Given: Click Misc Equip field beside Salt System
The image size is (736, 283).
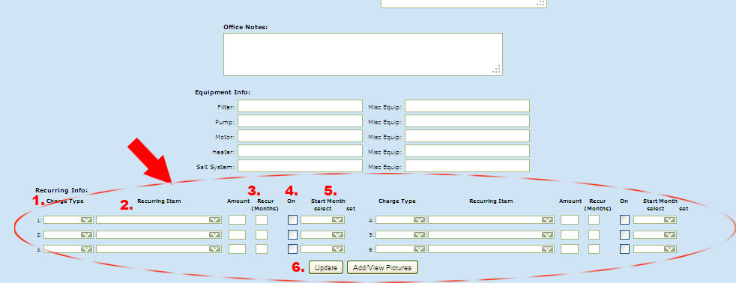Looking at the screenshot, I should click(467, 166).
